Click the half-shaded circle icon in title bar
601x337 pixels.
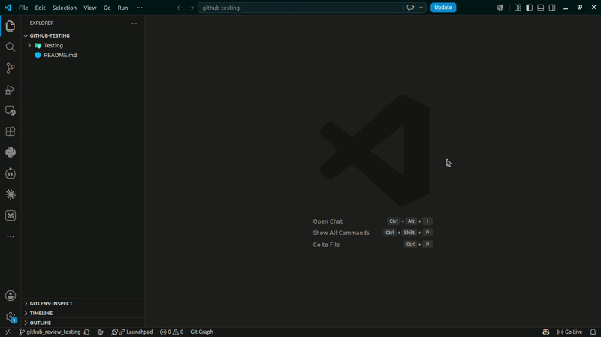click(x=500, y=8)
